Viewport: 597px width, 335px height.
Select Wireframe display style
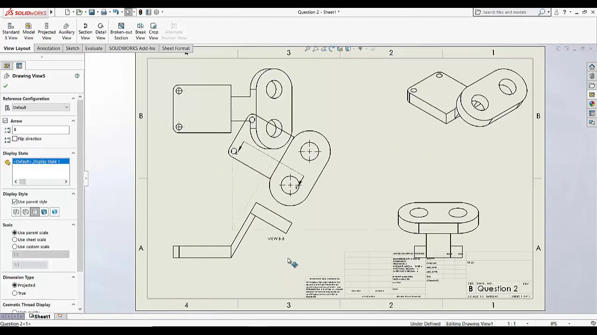(16, 212)
